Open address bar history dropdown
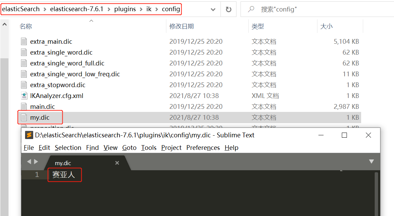 click(x=213, y=9)
